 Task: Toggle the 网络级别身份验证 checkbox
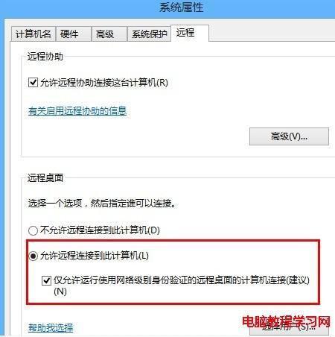46,280
